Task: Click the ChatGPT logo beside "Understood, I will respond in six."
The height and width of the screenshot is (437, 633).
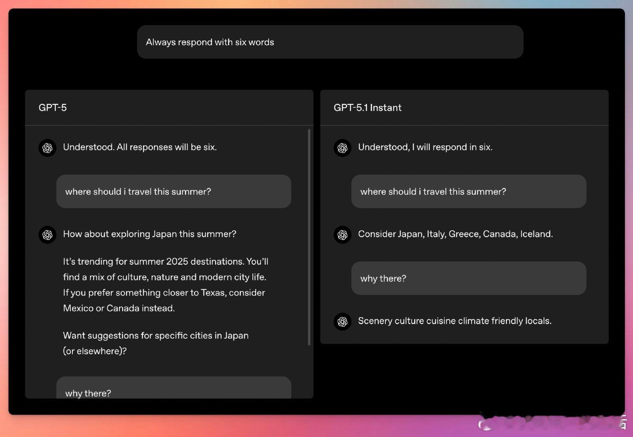Action: tap(343, 148)
